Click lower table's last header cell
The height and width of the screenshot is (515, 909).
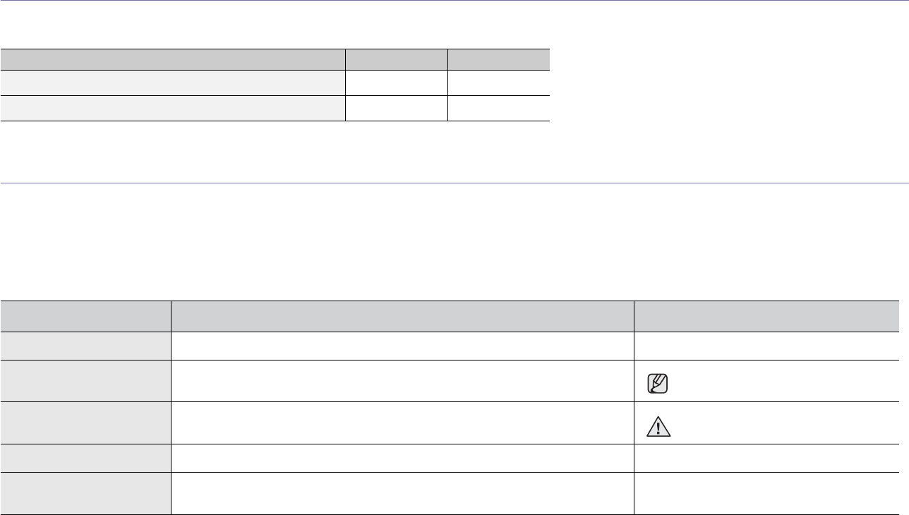pyautogui.click(x=766, y=316)
